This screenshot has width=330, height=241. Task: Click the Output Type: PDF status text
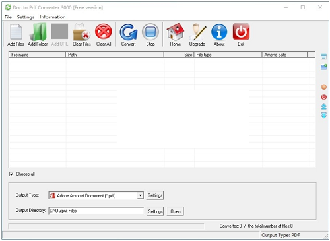pos(280,235)
